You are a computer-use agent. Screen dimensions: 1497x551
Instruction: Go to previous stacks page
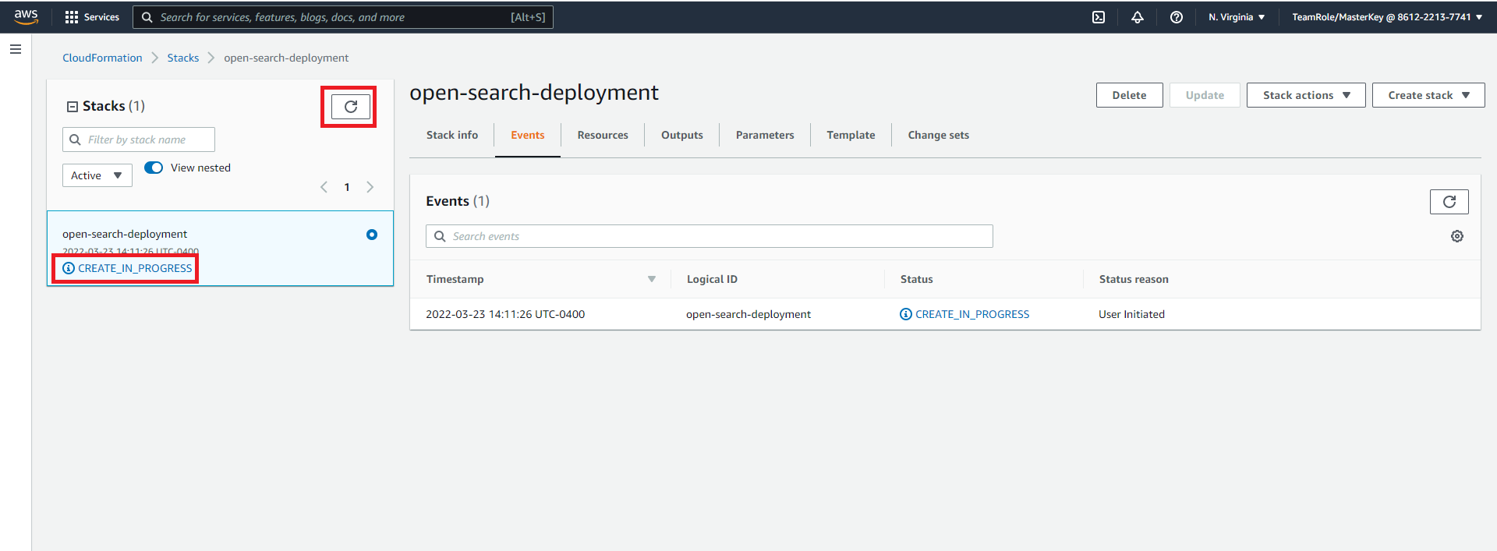click(x=324, y=187)
